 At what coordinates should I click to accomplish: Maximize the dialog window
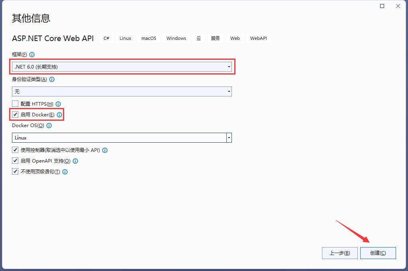(382, 6)
